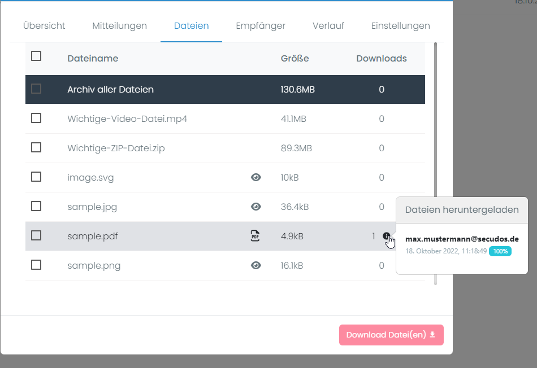Open the Einstellungen tab
The image size is (537, 368).
pyautogui.click(x=400, y=25)
